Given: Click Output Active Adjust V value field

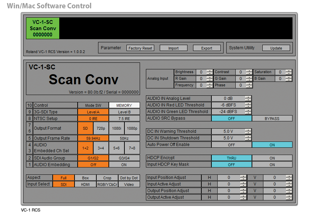Looking at the screenshot, I should coord(274,197).
